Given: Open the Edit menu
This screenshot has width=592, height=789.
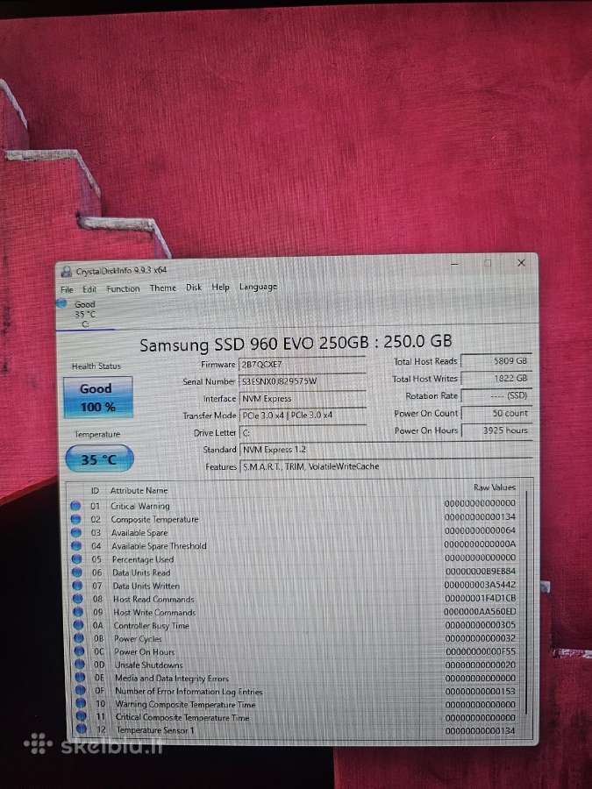Looking at the screenshot, I should [x=89, y=289].
